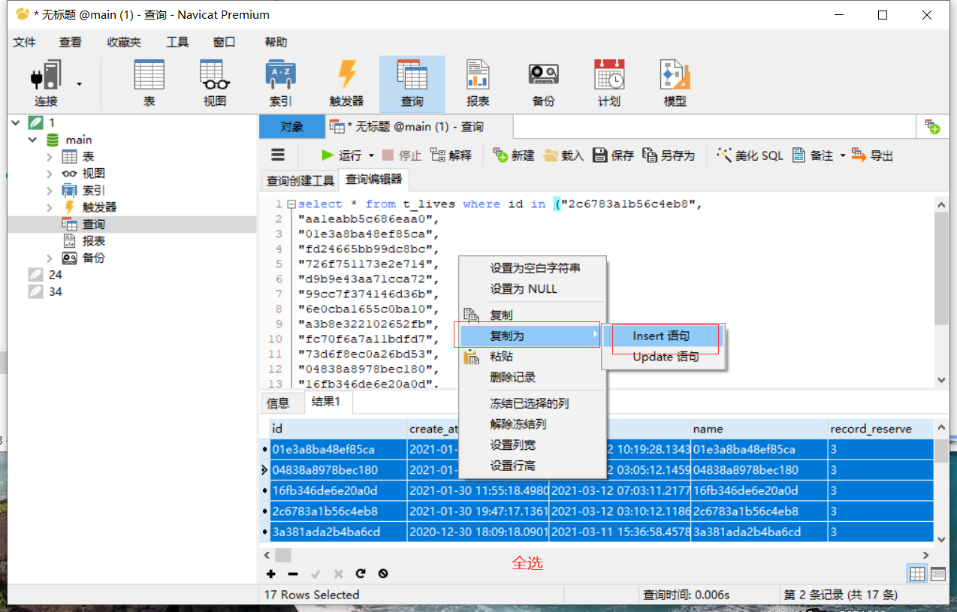Expand the 视图 tree node

(50, 173)
